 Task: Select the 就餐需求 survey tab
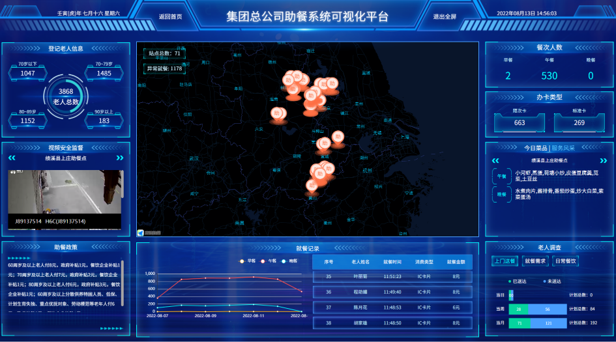[535, 261]
